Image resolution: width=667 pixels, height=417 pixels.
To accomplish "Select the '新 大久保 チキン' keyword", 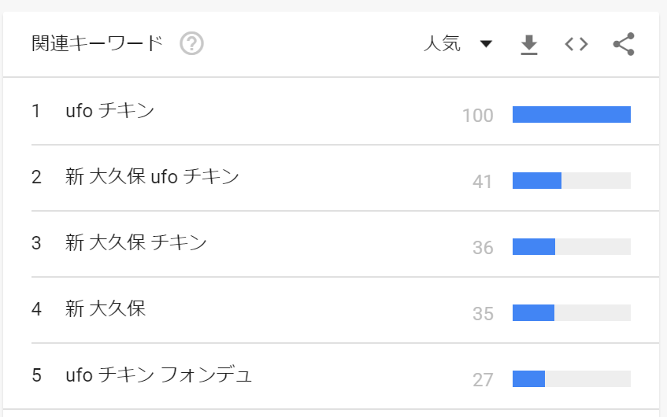I will click(x=136, y=243).
